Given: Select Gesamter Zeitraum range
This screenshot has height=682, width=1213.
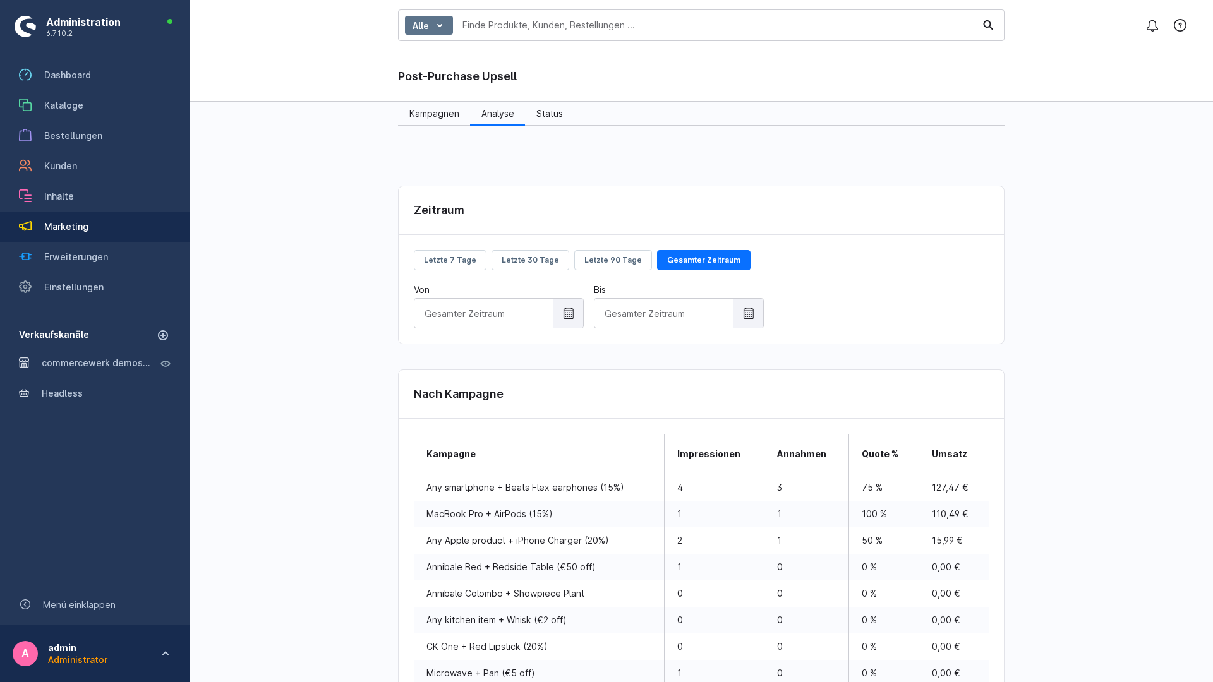Looking at the screenshot, I should click(704, 260).
